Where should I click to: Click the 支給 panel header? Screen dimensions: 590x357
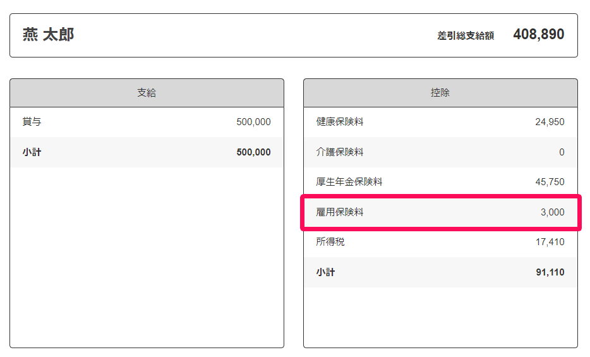pos(147,93)
